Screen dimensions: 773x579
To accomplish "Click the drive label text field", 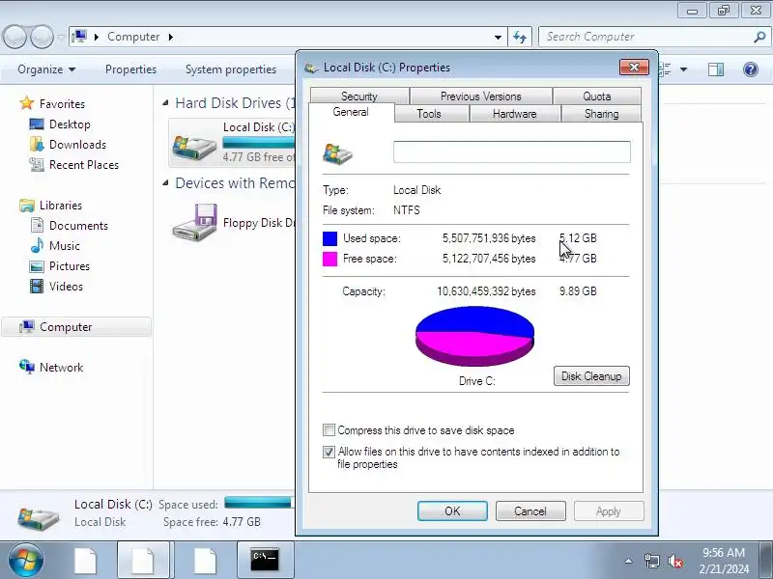I will 512,152.
